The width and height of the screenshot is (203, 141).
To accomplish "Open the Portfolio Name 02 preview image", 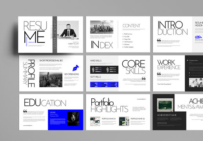I will [124, 121].
